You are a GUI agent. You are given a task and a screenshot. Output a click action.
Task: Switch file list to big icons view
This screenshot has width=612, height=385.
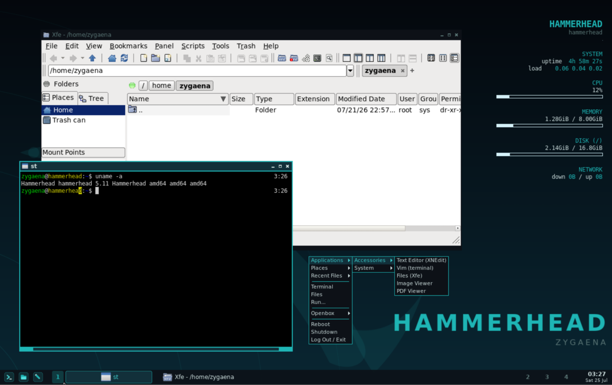(x=431, y=58)
